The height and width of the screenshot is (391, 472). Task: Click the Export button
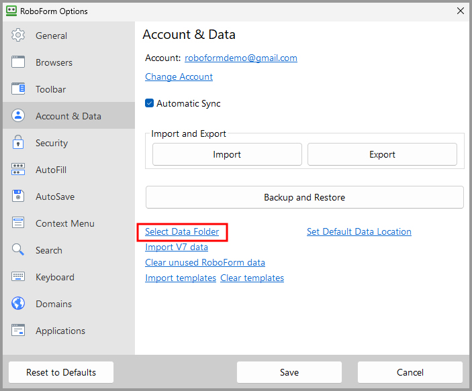click(x=382, y=154)
